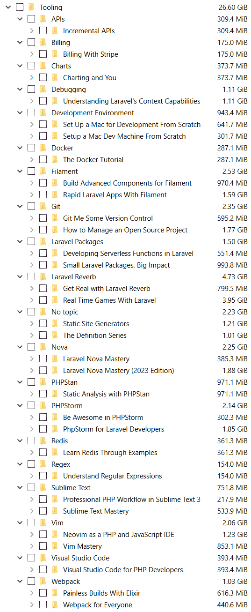Select Setup a Mac Dev Machine From Scratch
This screenshot has width=251, height=612.
[x=124, y=136]
